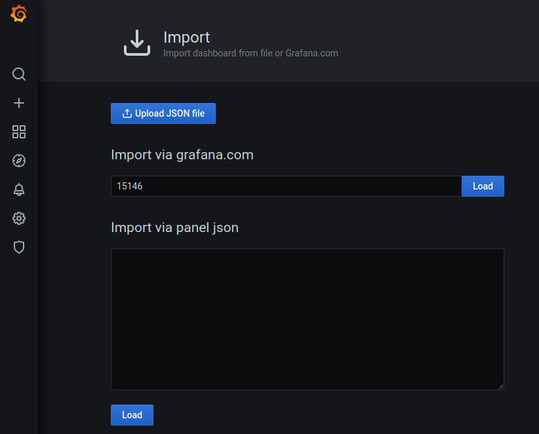Click the "Import via panel json" heading
This screenshot has width=539, height=434.
coord(174,227)
